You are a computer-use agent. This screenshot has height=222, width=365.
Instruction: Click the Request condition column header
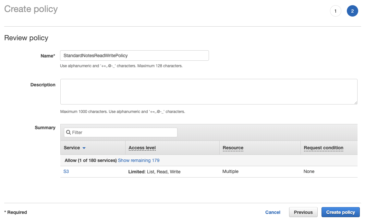pos(323,148)
